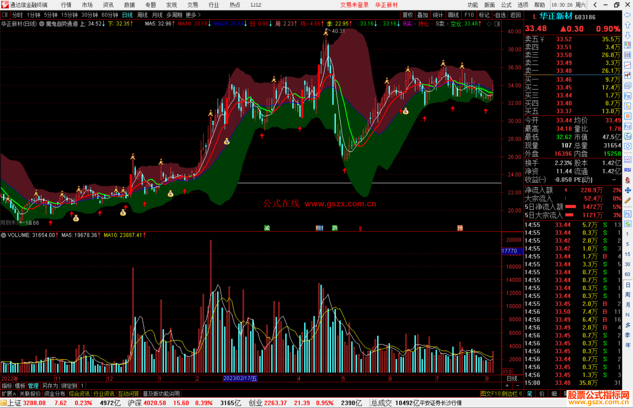Toggle the chart panel icon at top-left
The image size is (633, 408).
(5, 15)
